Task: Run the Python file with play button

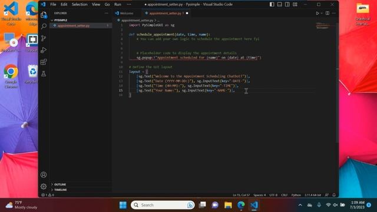Action: 318,13
